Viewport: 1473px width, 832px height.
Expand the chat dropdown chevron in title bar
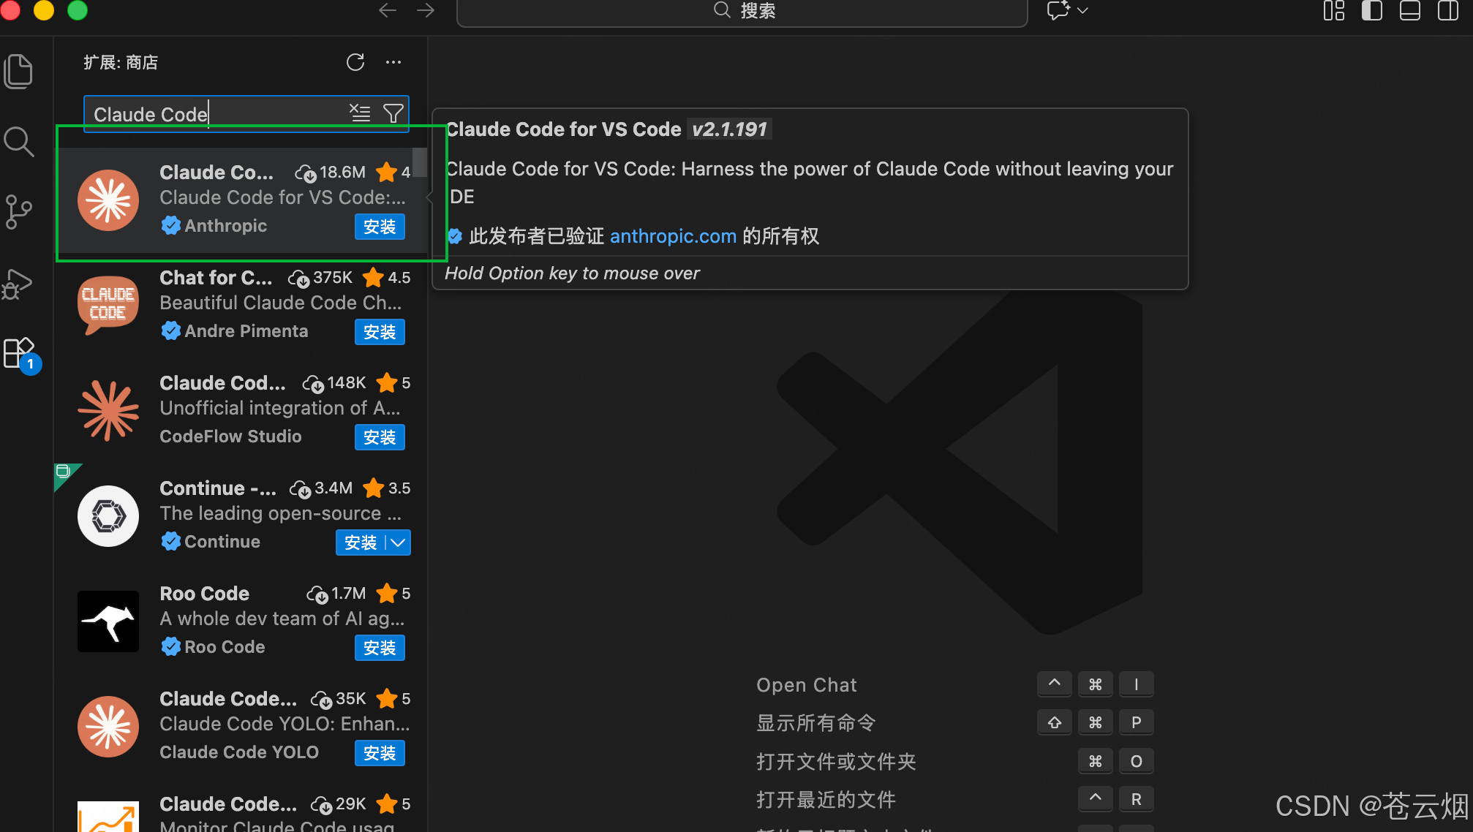point(1083,10)
